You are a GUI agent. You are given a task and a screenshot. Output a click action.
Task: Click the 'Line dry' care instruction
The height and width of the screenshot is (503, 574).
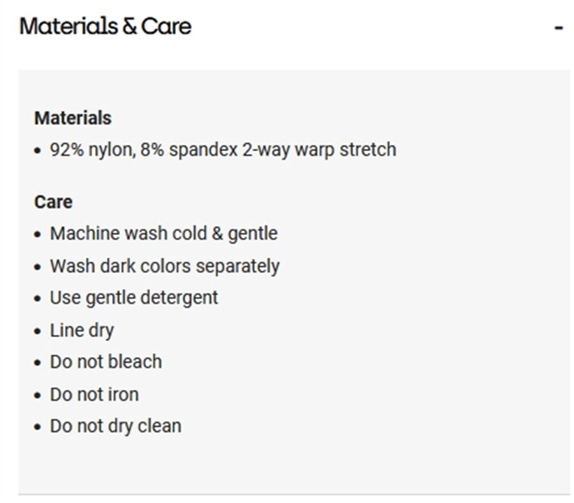click(82, 330)
